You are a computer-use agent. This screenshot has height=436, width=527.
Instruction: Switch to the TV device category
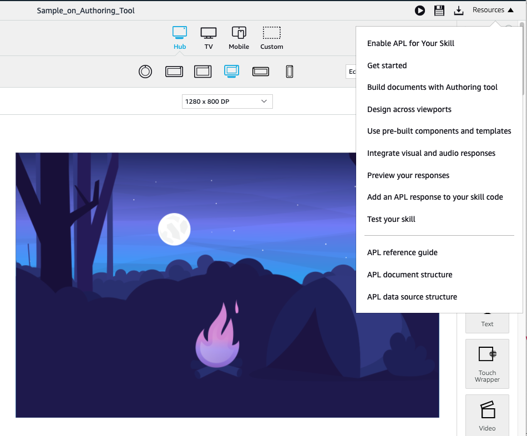point(209,38)
